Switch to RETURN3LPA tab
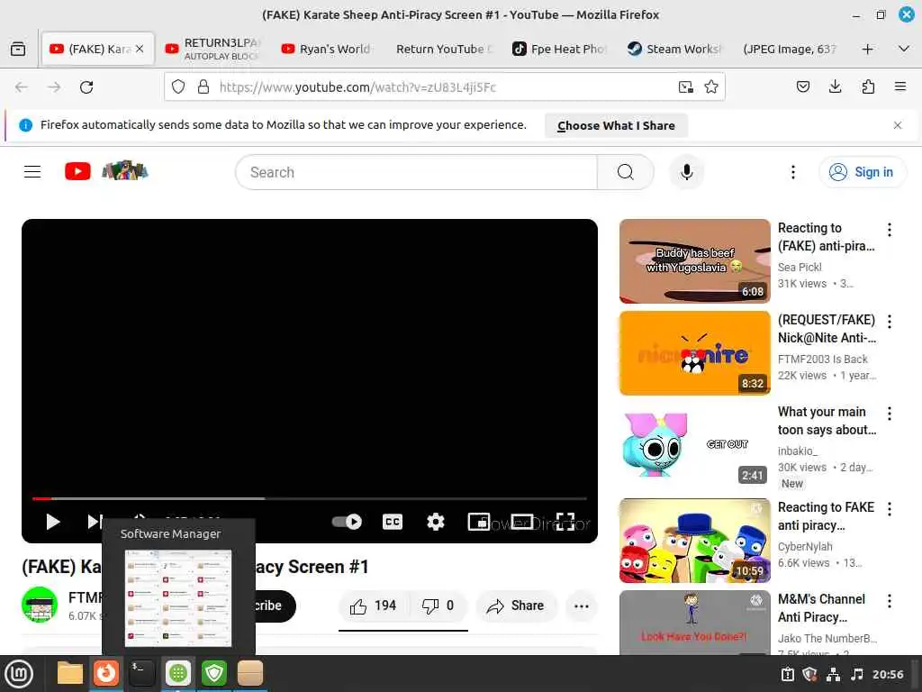The height and width of the screenshot is (692, 922). (214, 49)
